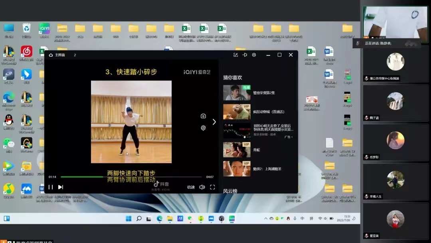Select the Tencent Meeting desktop icon
Screen dimensions: 431x243
(x=26, y=190)
